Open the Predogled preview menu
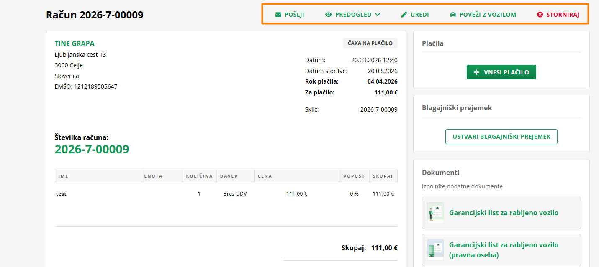 point(353,15)
